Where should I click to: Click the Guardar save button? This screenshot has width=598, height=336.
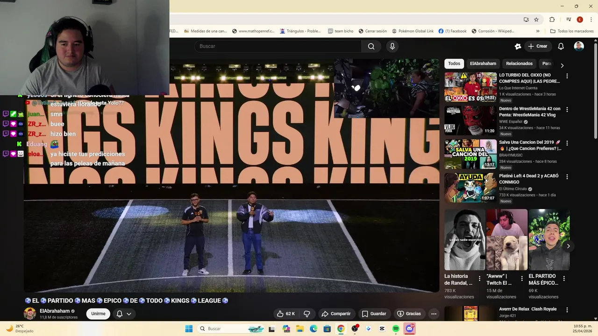coord(374,314)
